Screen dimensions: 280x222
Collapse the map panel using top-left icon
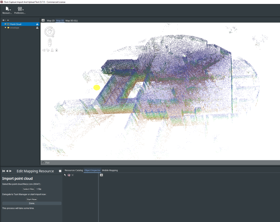[43, 20]
